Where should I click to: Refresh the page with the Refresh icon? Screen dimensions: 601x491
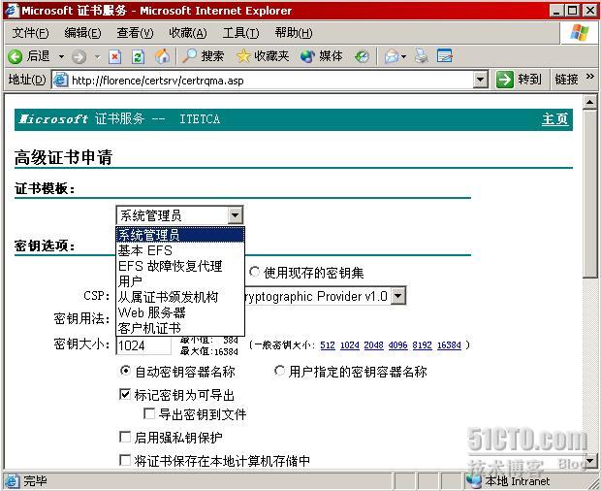(x=138, y=57)
